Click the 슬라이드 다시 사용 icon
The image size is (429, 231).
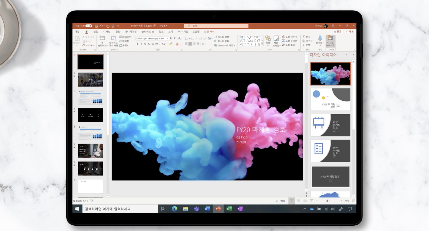coord(113,38)
